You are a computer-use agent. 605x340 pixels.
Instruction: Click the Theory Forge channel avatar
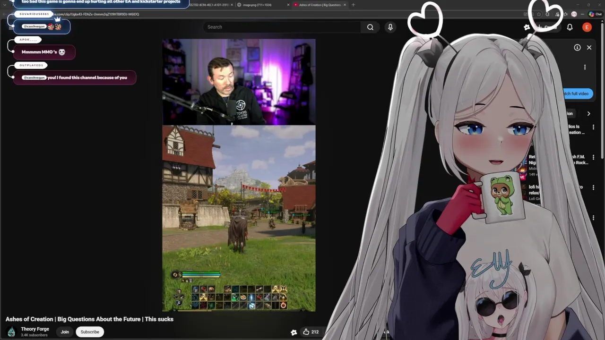[x=11, y=331]
